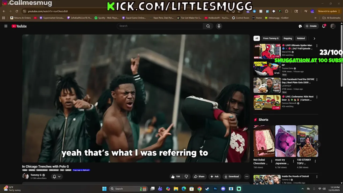The image size is (343, 193).
Task: Click the page vertical scrollbar
Action: [x=341, y=56]
